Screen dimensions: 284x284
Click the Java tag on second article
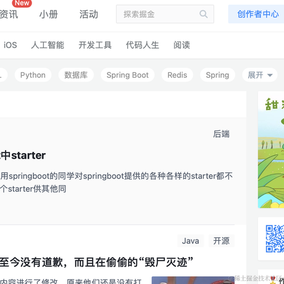[190, 241]
